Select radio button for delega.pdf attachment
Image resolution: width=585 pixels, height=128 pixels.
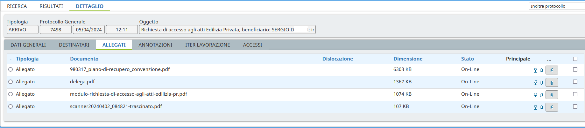[x=11, y=82]
